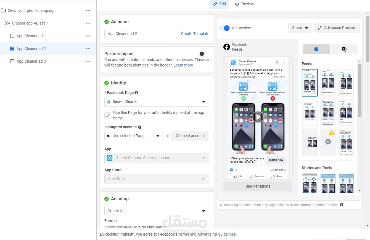Open Terms and Advertising Guidelines link
Image resolution: width=370 pixels, height=240 pixels.
207,234
